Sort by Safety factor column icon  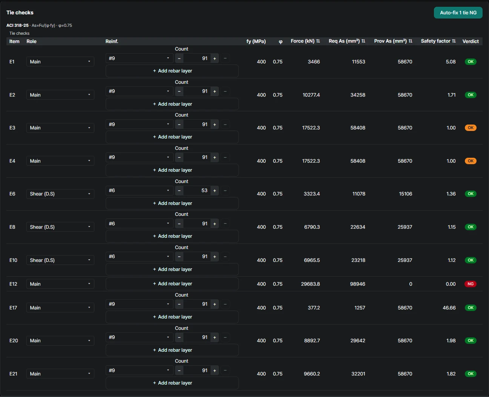pos(454,41)
